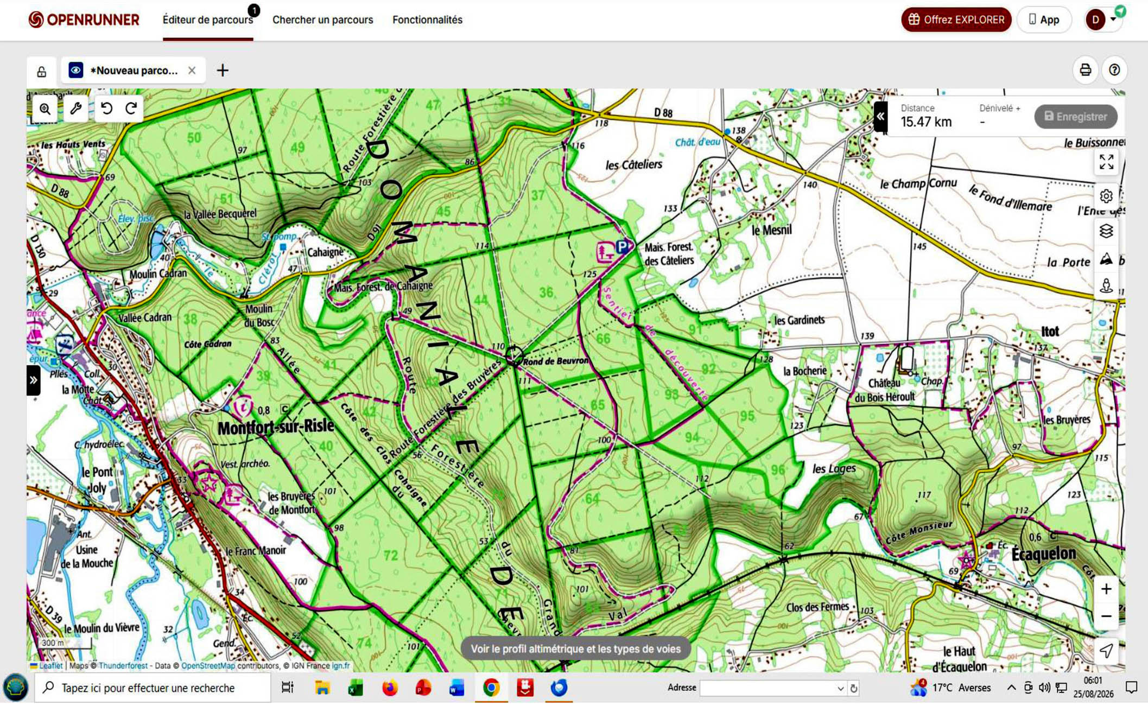Click the redo arrow in map toolbar
This screenshot has height=712, width=1148.
click(131, 109)
